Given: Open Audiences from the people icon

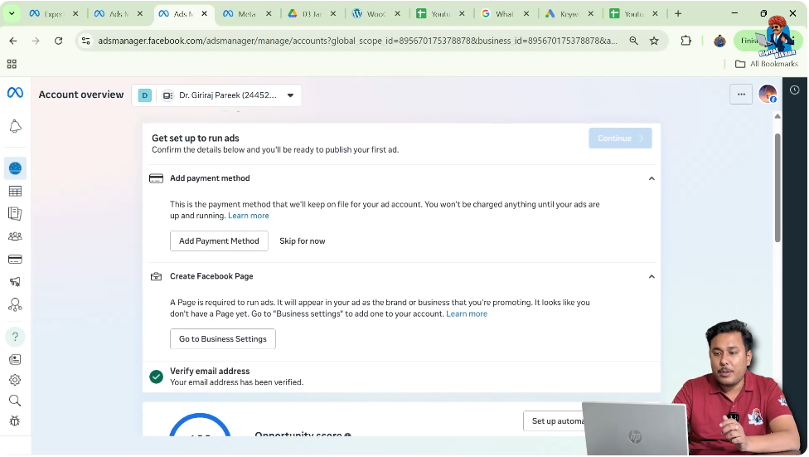Looking at the screenshot, I should click(15, 236).
